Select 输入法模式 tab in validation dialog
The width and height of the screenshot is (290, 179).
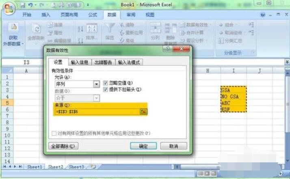[x=129, y=63]
